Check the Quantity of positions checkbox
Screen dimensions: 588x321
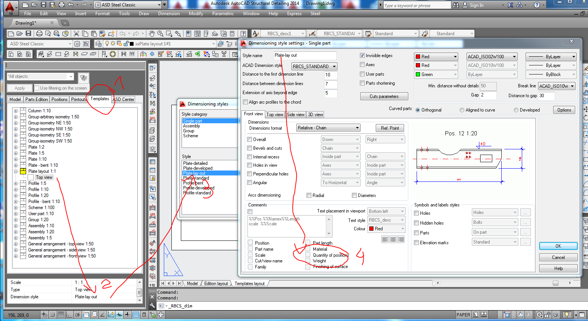click(308, 255)
